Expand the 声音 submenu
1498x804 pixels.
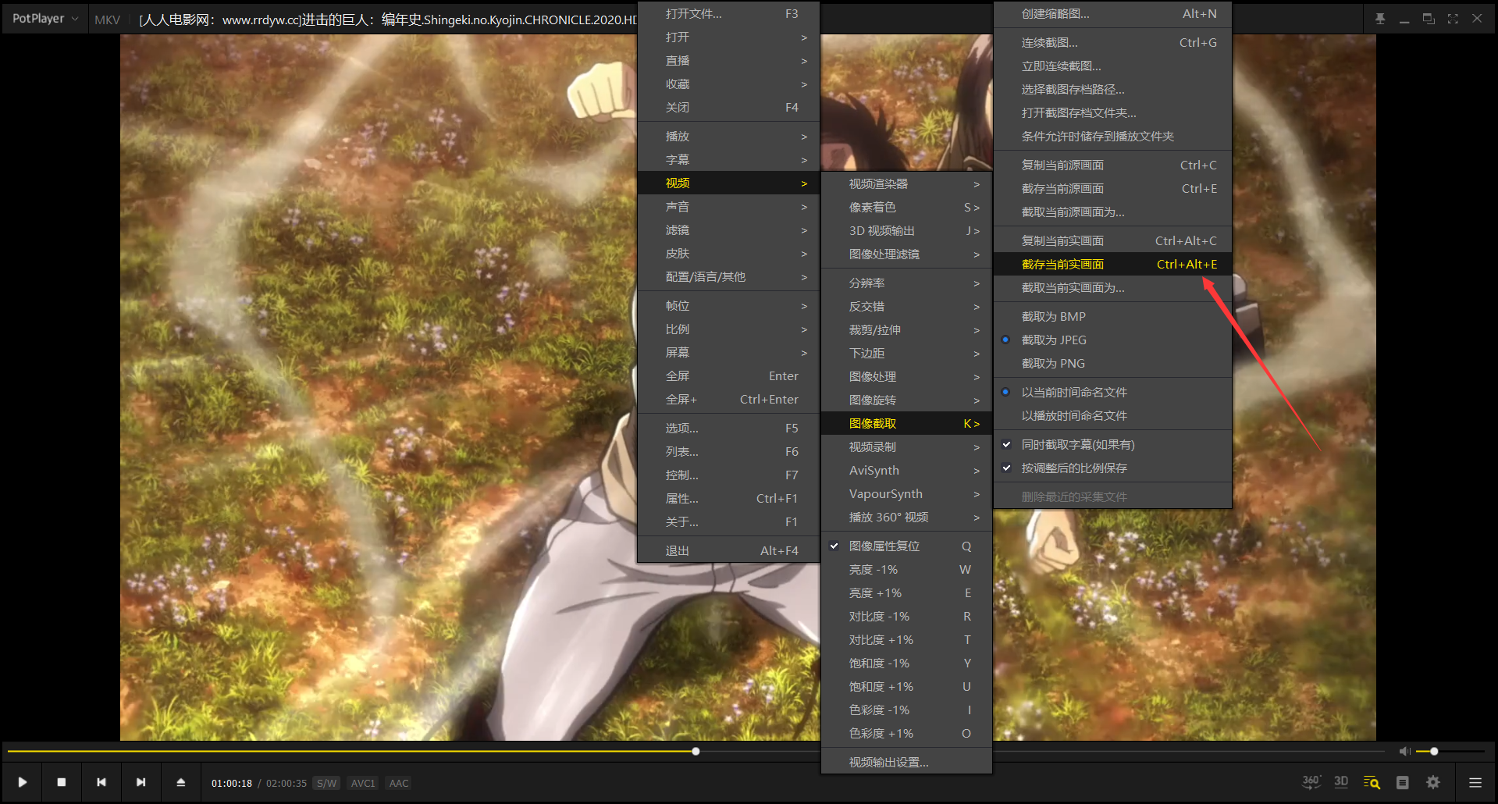point(728,206)
